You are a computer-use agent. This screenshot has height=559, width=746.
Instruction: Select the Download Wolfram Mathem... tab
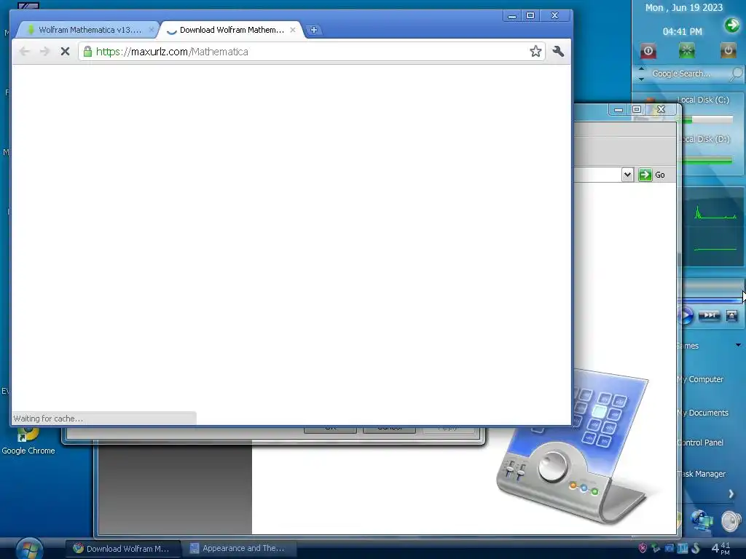(231, 30)
